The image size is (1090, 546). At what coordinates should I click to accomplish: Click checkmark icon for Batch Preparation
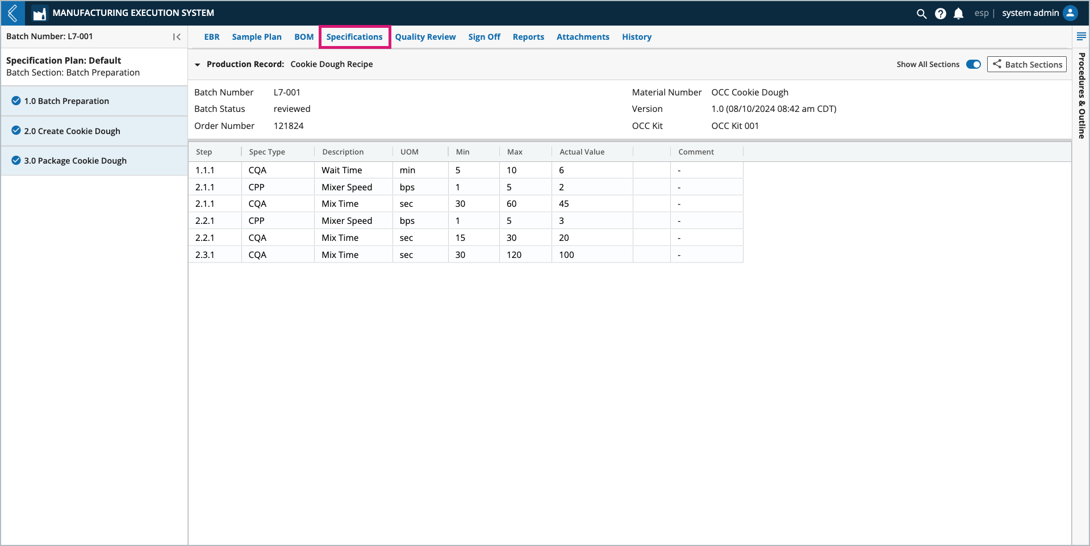tap(16, 101)
